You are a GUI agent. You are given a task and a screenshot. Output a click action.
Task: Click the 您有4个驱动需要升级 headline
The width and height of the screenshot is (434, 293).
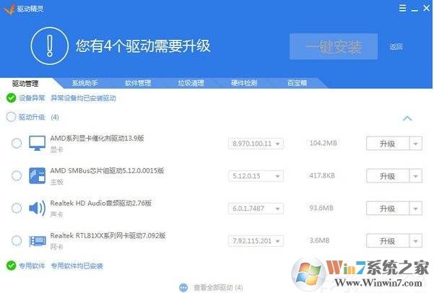pos(143,46)
